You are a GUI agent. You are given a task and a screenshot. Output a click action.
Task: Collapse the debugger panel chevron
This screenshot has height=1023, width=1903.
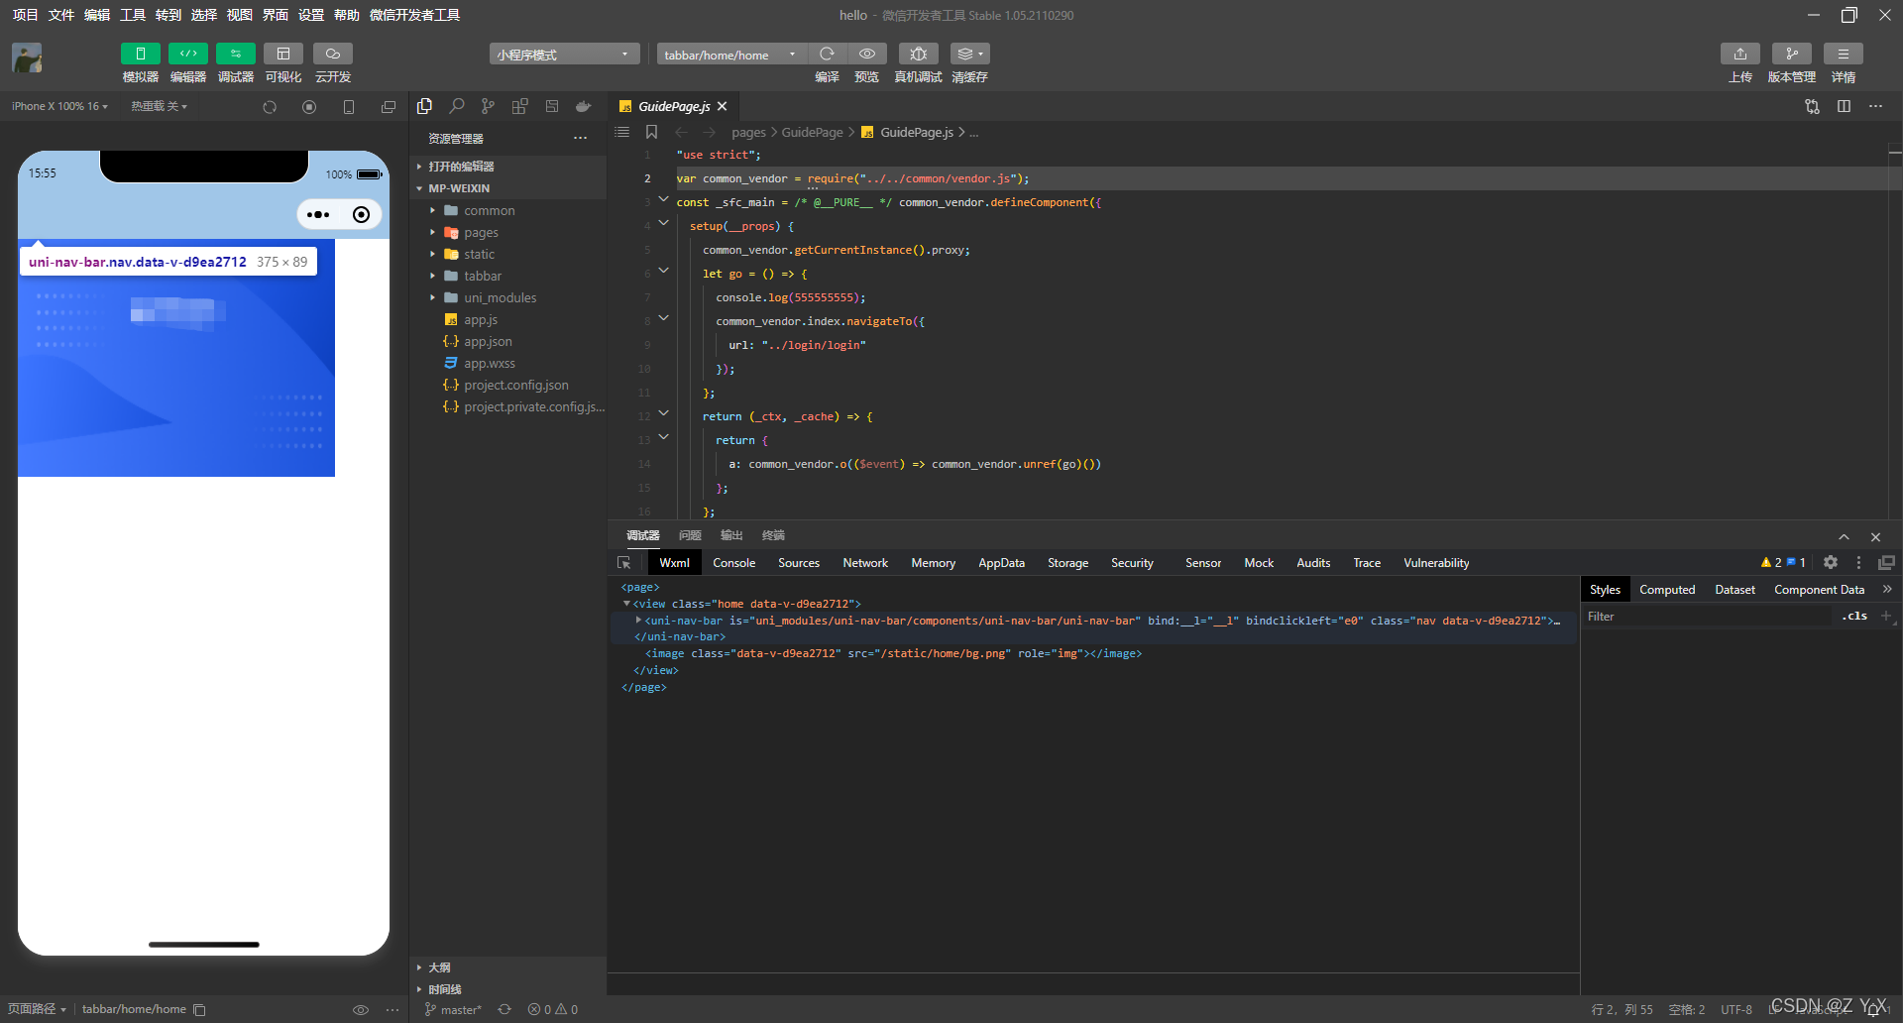tap(1844, 536)
